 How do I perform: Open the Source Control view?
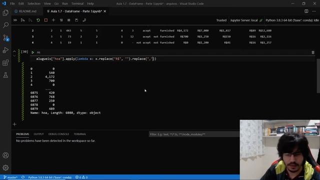click(x=5, y=38)
